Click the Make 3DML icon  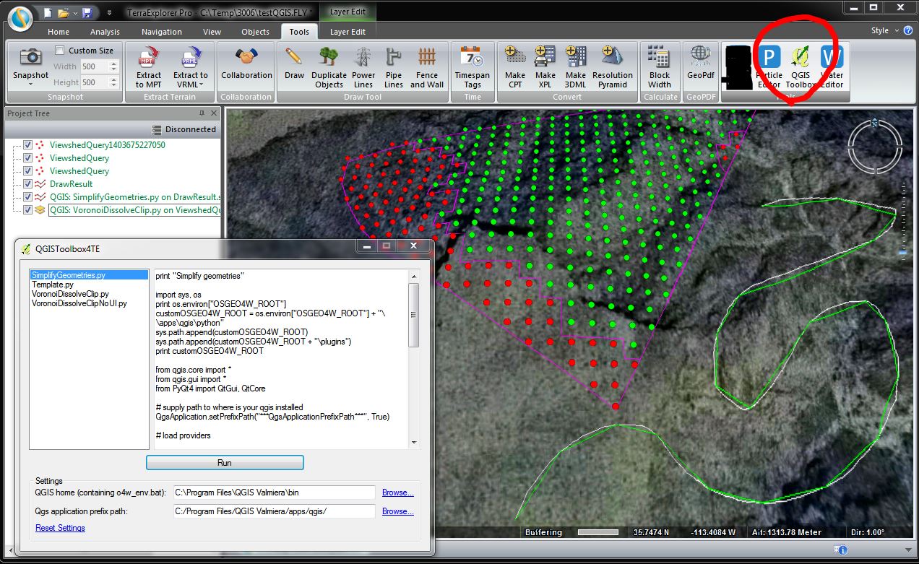point(576,56)
